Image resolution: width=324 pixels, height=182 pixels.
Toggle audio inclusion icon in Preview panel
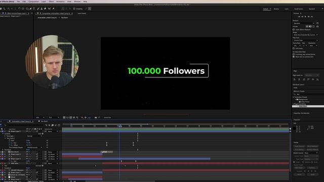click(x=310, y=26)
